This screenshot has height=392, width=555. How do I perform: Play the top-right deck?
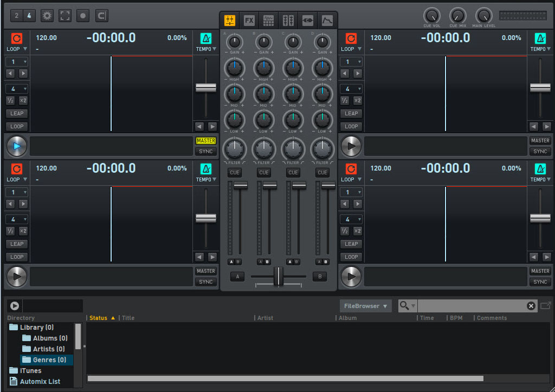pos(351,146)
